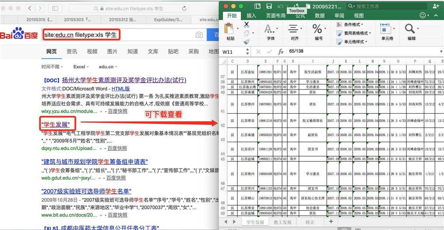Expand the formula bar with the arrow

coord(441,51)
